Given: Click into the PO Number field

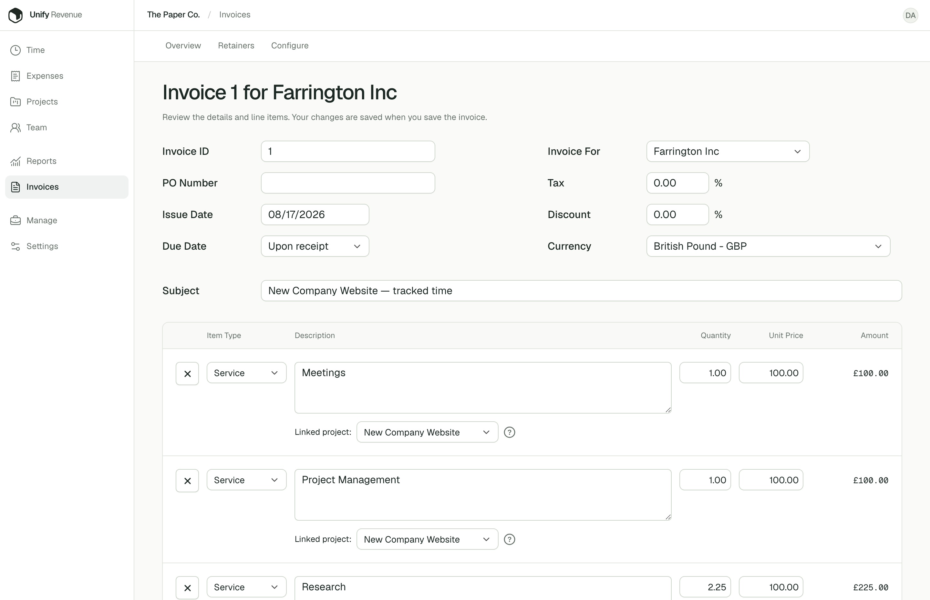Looking at the screenshot, I should point(348,183).
